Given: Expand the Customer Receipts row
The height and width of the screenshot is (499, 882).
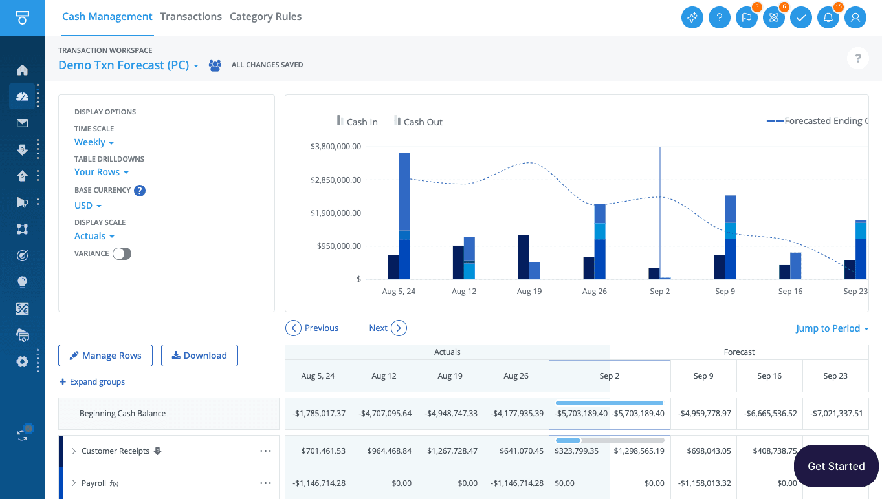Looking at the screenshot, I should (x=74, y=451).
